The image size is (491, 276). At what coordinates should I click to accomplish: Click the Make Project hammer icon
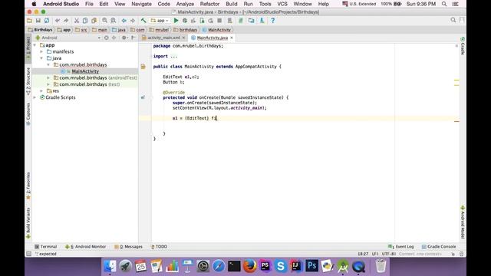143,21
